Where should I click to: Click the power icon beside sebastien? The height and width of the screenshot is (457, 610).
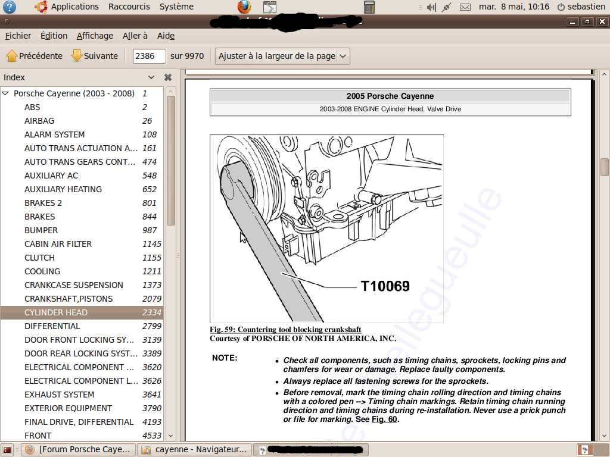coord(561,7)
